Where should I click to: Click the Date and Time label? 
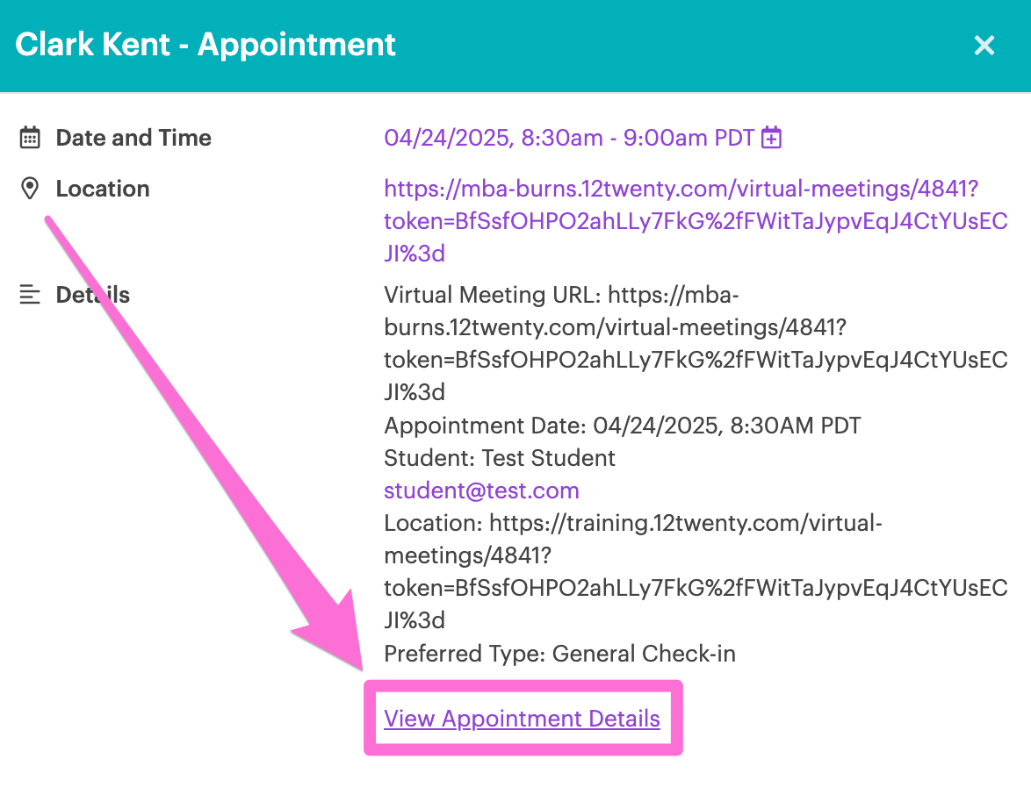133,138
